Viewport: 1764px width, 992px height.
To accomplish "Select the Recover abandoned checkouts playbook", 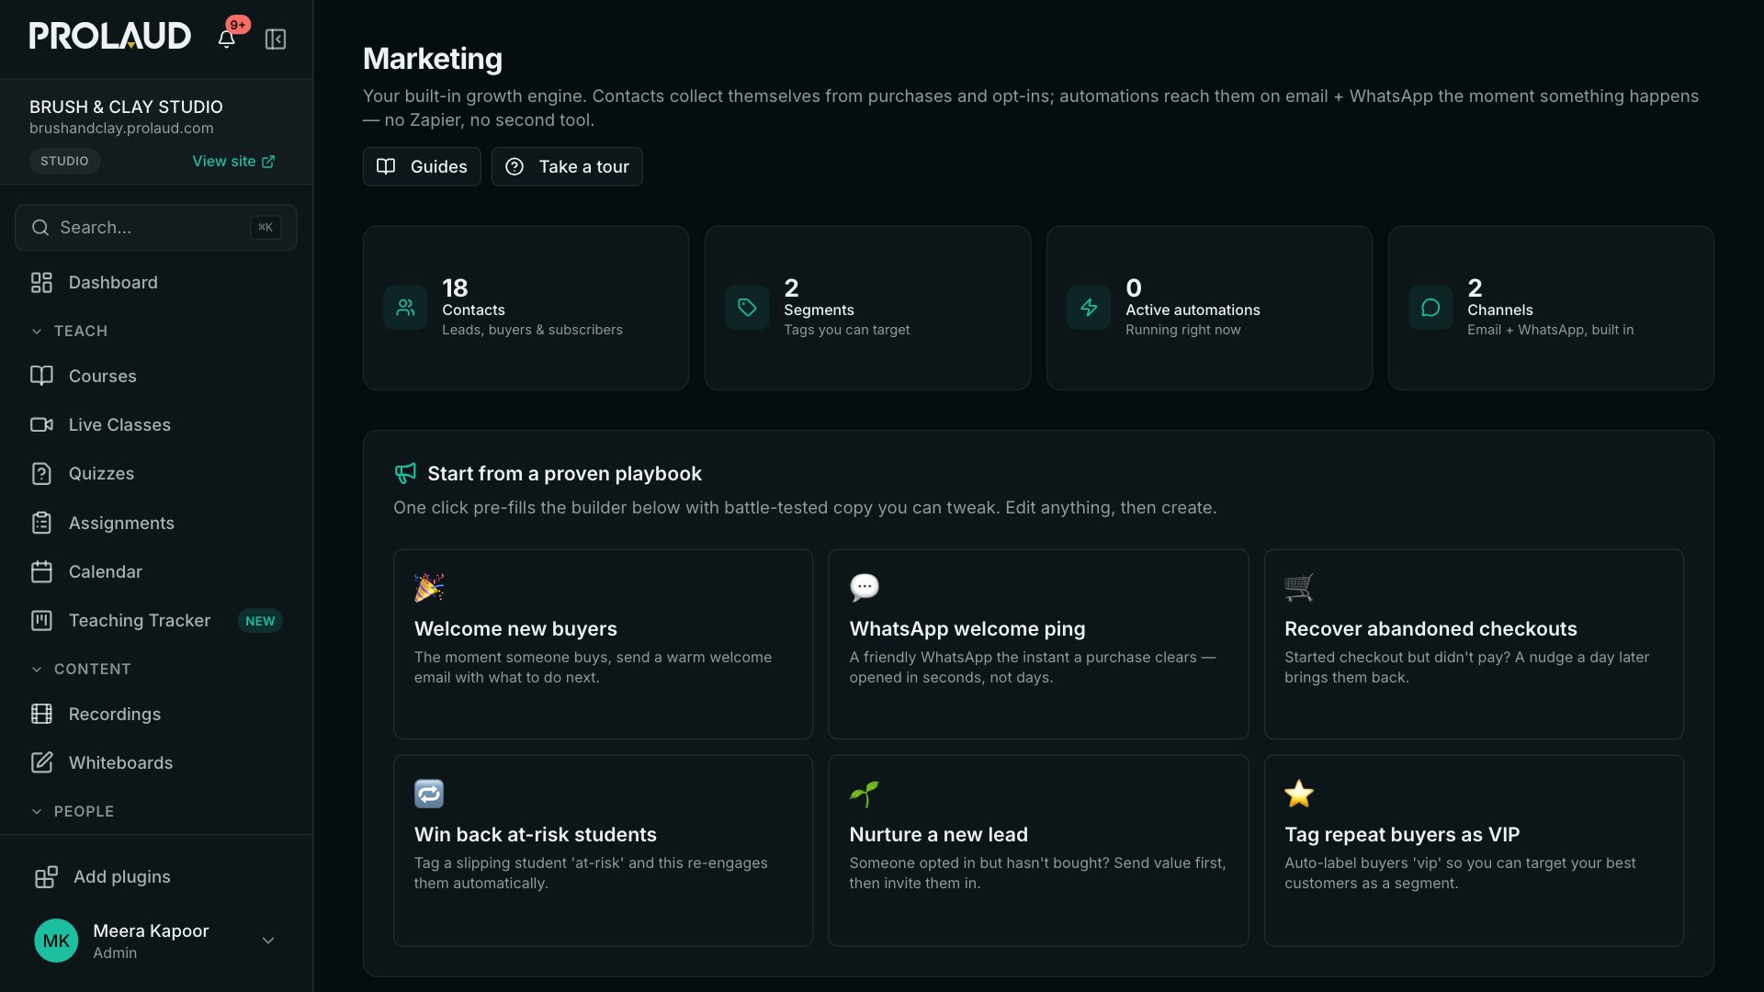I will [1474, 644].
